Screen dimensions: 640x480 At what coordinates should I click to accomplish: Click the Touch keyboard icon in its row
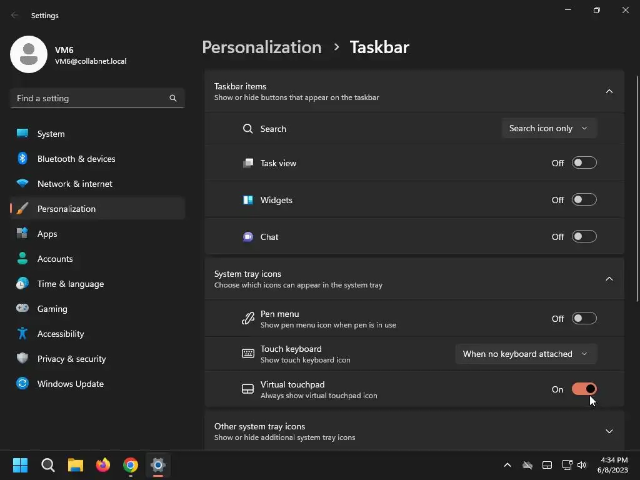[247, 354]
